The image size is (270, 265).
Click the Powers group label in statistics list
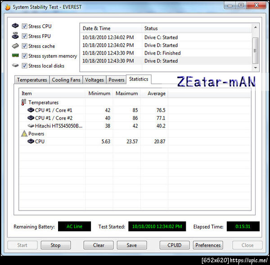[x=36, y=134]
